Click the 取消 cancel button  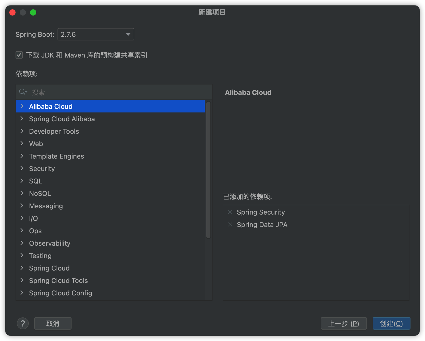pyautogui.click(x=53, y=323)
